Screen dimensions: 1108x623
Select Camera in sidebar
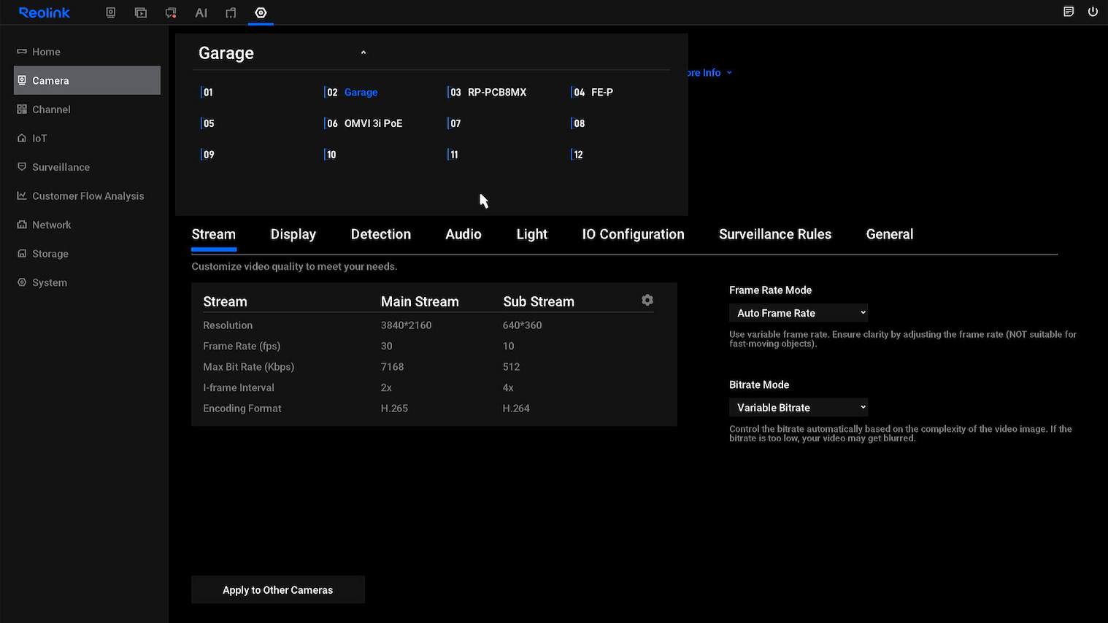tap(87, 80)
